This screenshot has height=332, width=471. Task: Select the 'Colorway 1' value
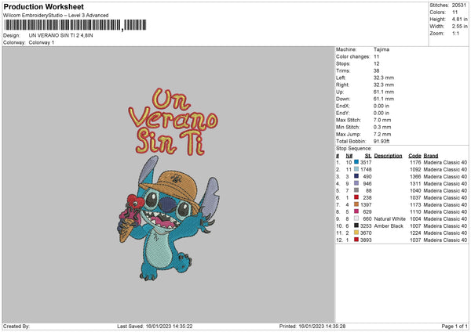pyautogui.click(x=42, y=42)
